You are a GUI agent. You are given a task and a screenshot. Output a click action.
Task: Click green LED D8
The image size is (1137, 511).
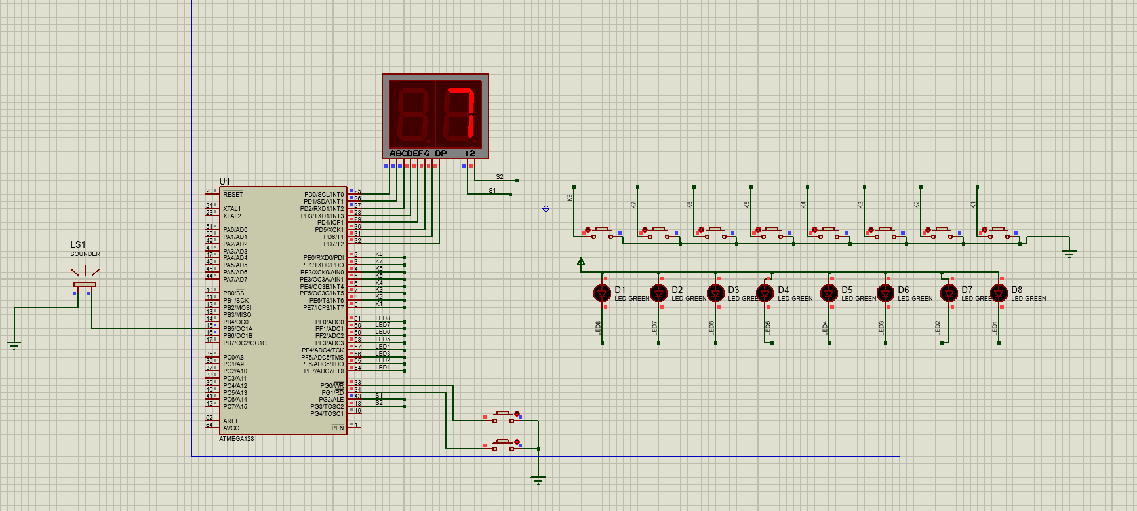[999, 293]
